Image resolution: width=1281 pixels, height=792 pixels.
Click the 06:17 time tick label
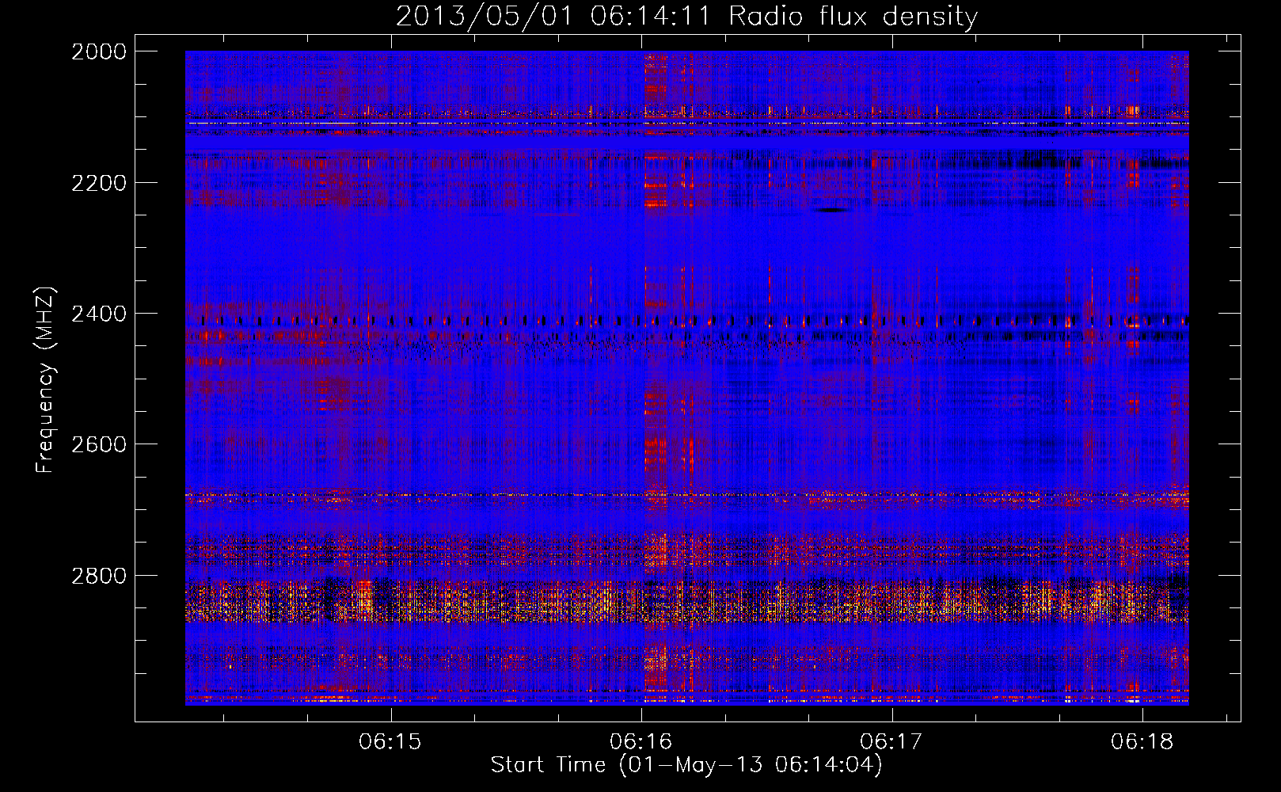click(x=891, y=741)
